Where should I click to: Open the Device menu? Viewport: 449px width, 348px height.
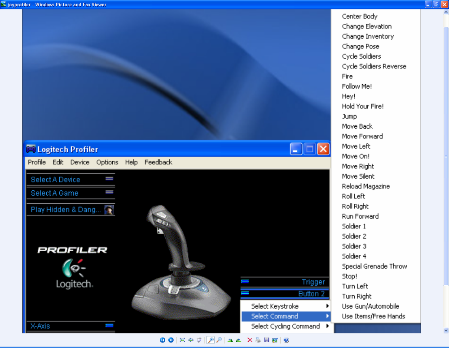click(x=80, y=162)
